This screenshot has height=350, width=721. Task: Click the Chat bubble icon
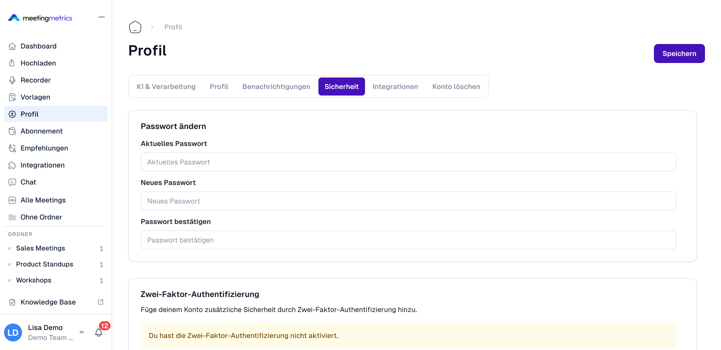[12, 182]
